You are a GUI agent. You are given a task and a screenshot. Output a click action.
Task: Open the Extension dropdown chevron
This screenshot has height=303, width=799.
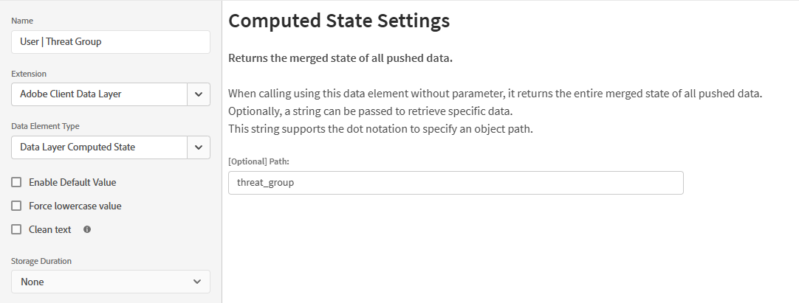199,94
